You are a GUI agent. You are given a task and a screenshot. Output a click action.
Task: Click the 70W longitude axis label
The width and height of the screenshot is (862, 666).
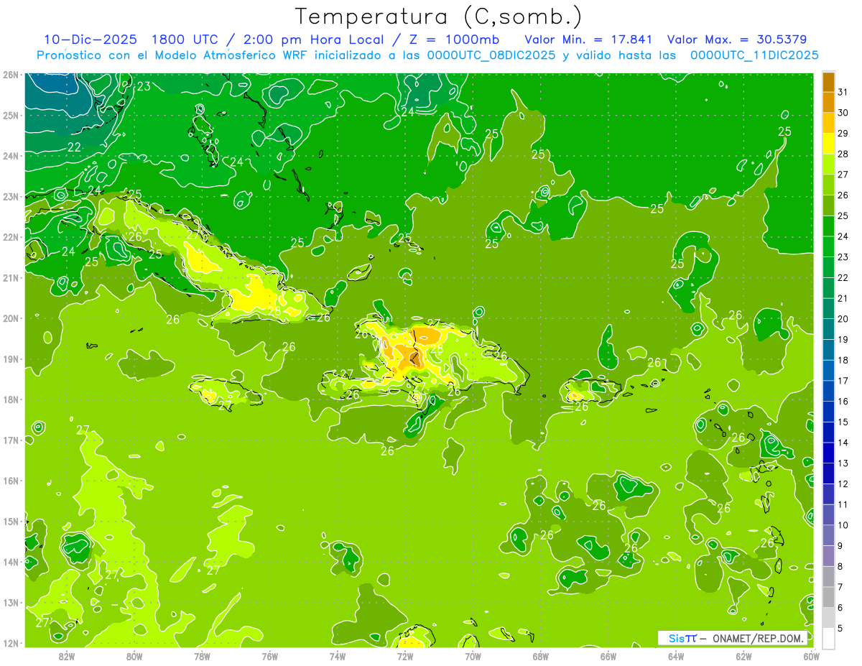click(x=473, y=655)
